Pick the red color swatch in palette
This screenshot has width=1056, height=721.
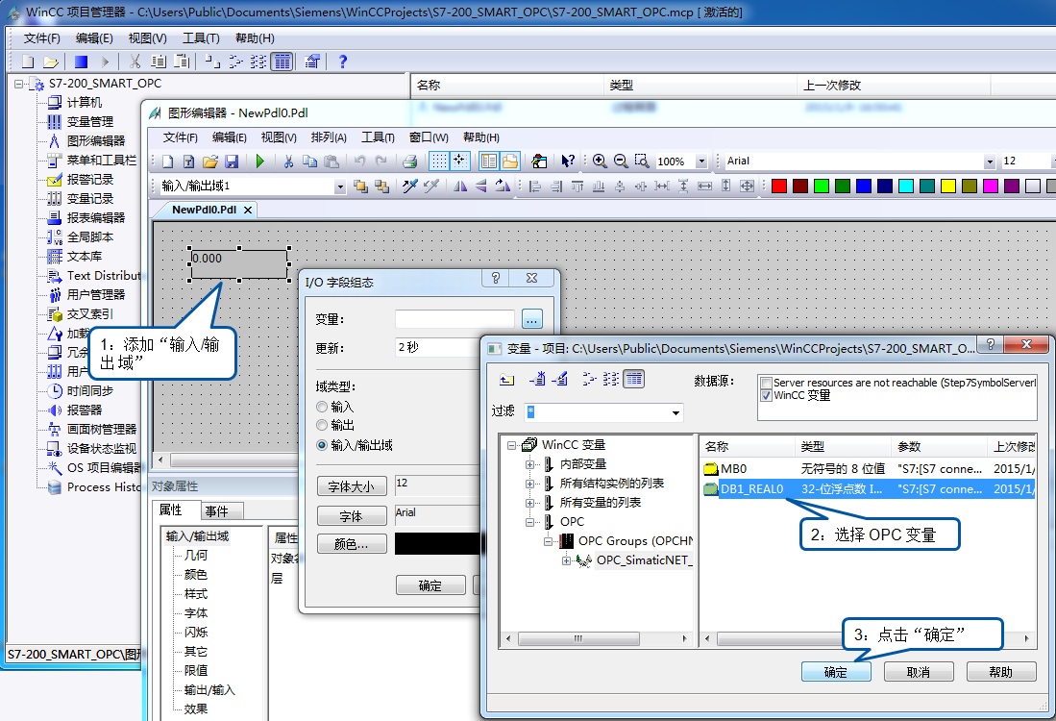[x=779, y=186]
